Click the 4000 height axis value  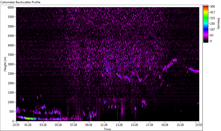click(x=11, y=45)
